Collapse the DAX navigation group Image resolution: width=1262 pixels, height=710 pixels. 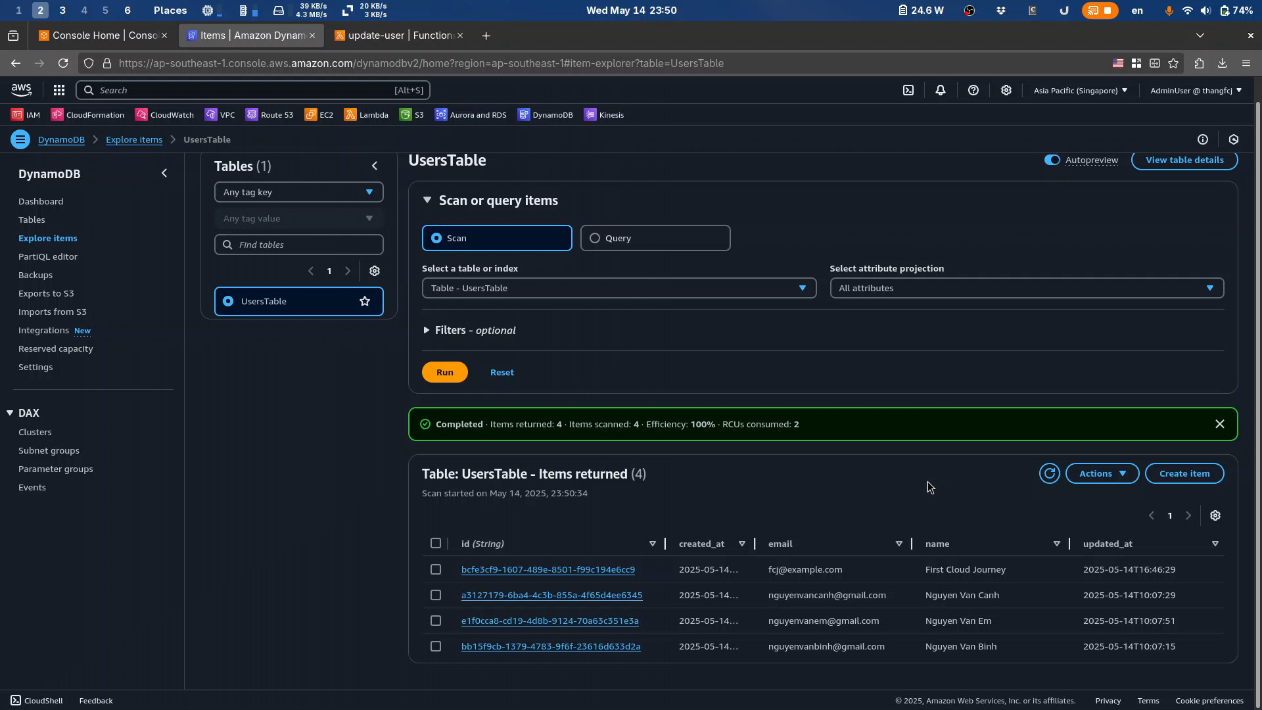coord(10,413)
